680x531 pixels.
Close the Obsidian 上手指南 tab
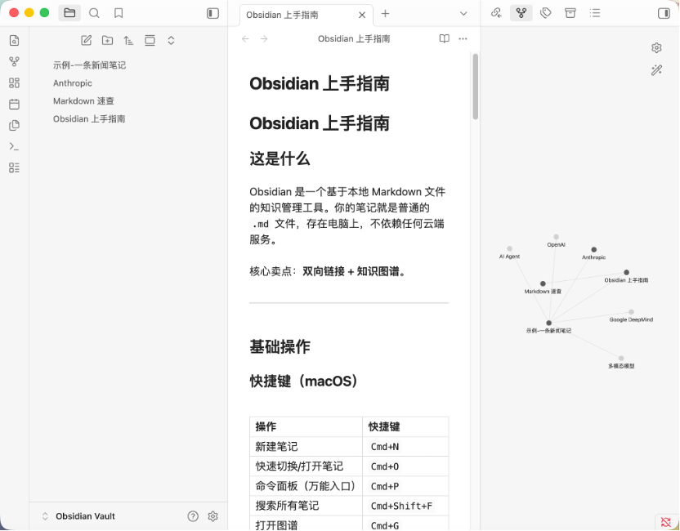(362, 16)
